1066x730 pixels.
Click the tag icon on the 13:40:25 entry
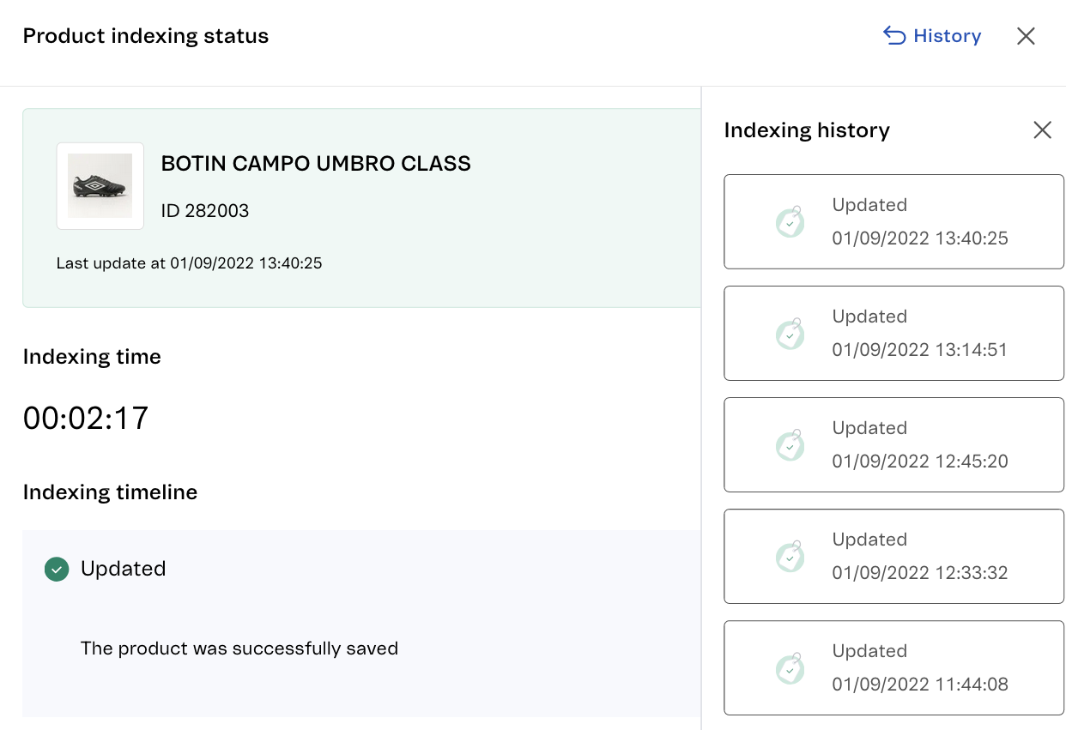pos(790,221)
